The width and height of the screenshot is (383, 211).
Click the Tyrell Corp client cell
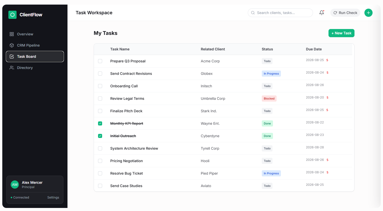click(210, 148)
